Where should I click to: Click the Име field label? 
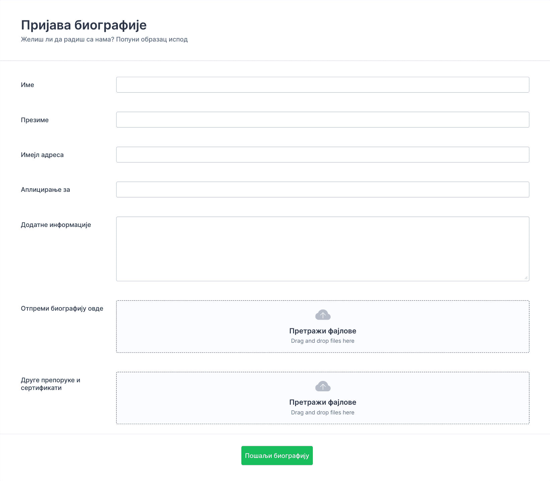click(x=27, y=85)
